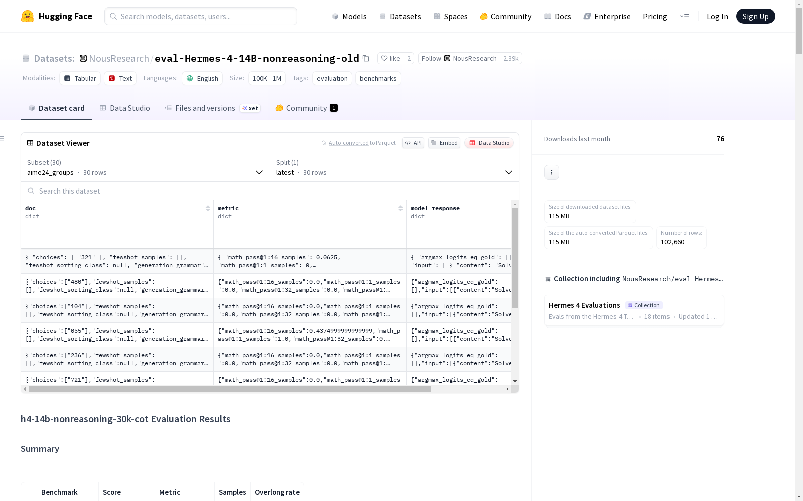
Task: Click the metric cell showing 0.4374999999999999
Action: [310, 335]
